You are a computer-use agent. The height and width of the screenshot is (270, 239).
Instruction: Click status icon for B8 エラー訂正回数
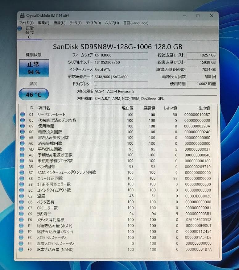22,178
